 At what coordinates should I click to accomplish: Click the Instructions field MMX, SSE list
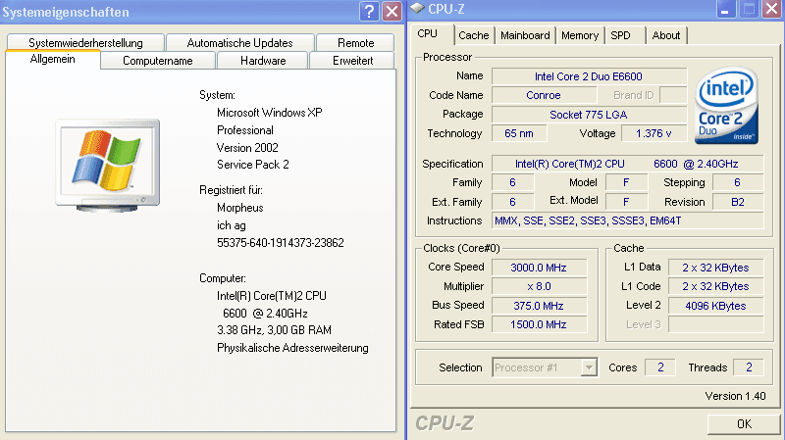pyautogui.click(x=627, y=220)
